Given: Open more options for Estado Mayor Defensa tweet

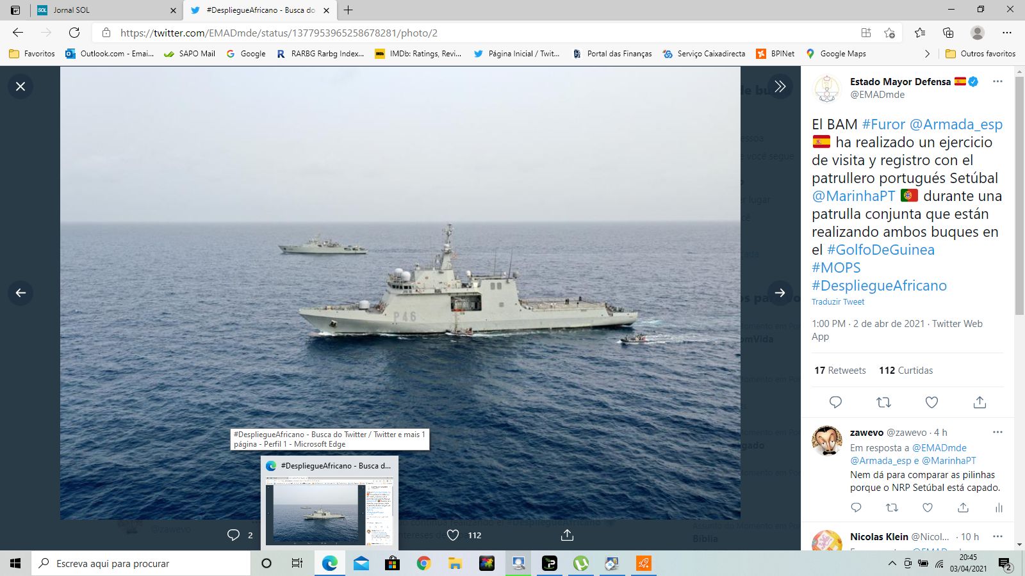Looking at the screenshot, I should tap(997, 81).
